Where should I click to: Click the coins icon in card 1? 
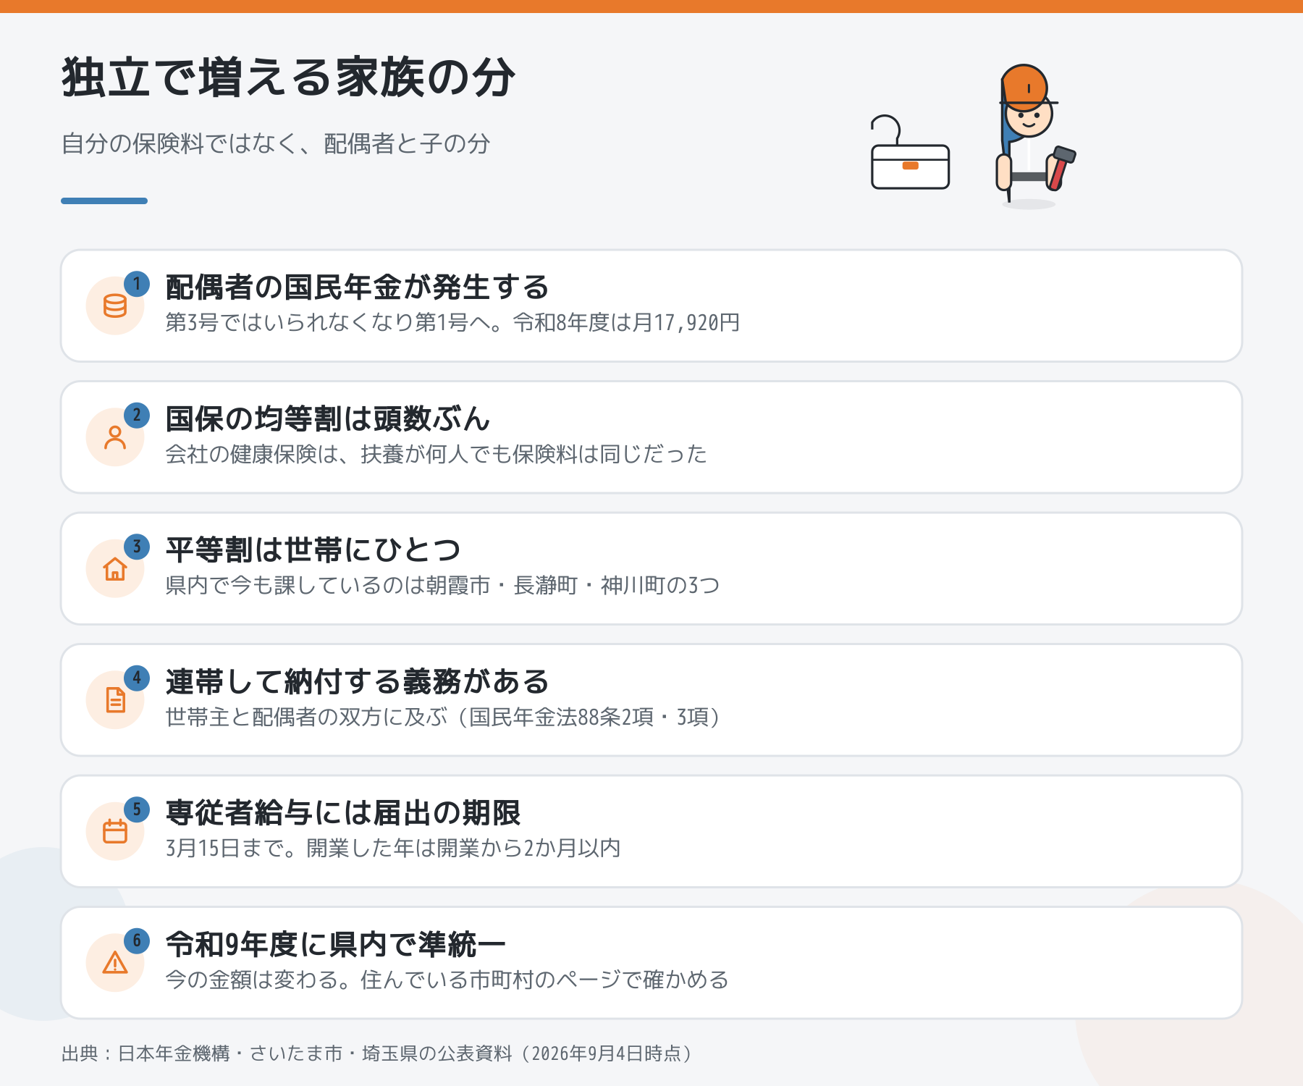(115, 306)
